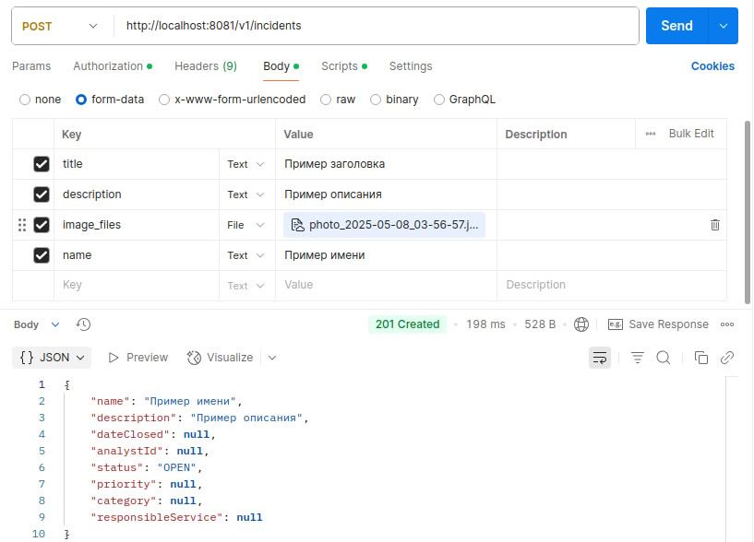Uncheck the description row checkbox
This screenshot has width=754, height=542.
pos(42,194)
